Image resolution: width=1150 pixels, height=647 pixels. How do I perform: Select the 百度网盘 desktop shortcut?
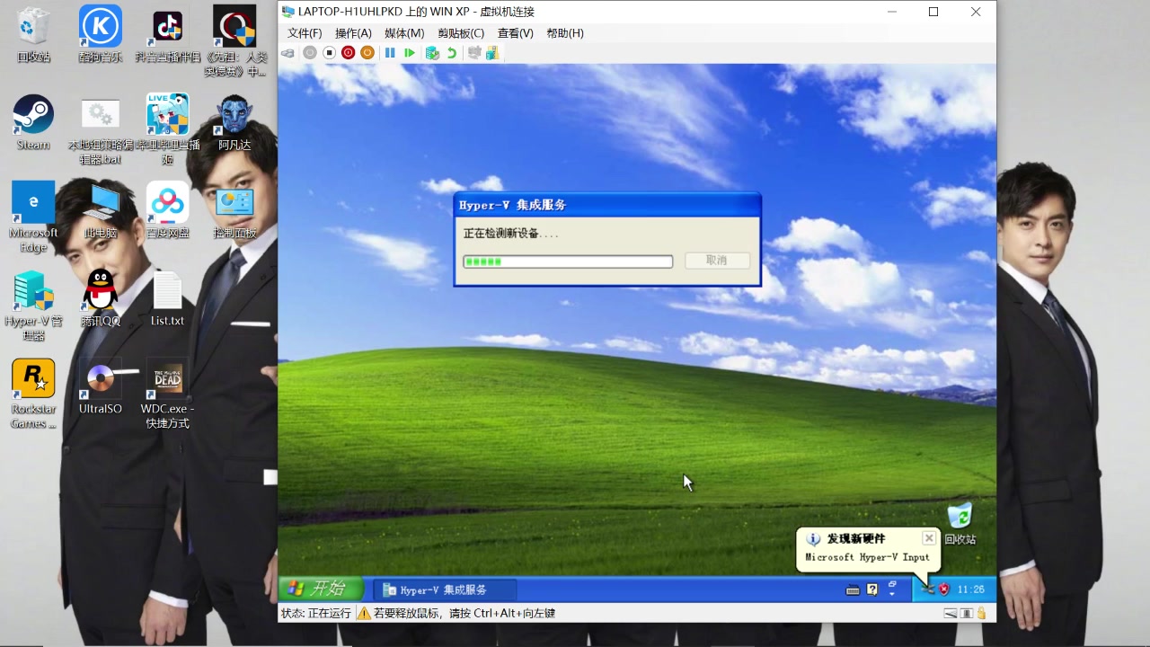pyautogui.click(x=168, y=210)
